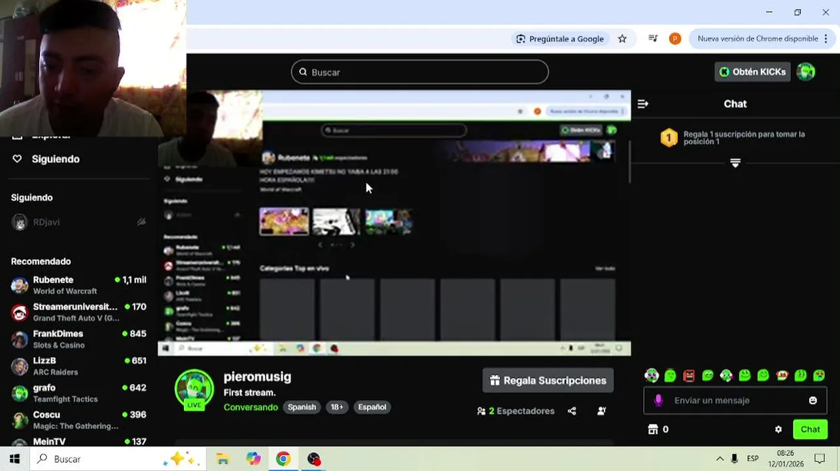840x471 pixels.
Task: Click the taskbar Buscar search box
Action: click(118, 459)
